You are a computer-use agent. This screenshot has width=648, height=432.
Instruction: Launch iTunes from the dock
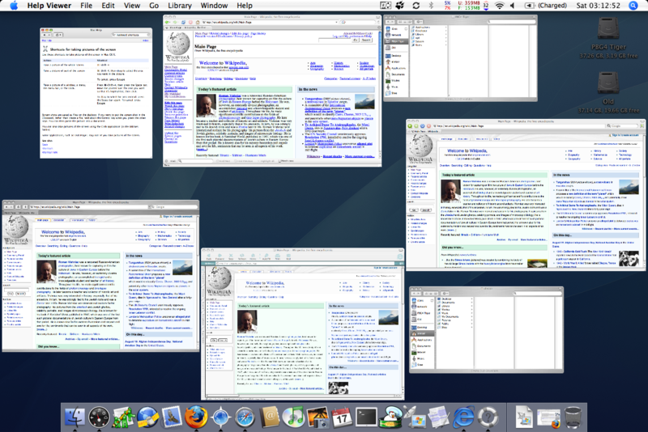293,417
